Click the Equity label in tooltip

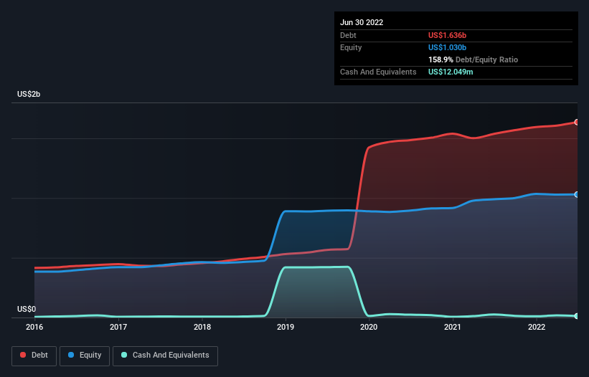click(351, 47)
